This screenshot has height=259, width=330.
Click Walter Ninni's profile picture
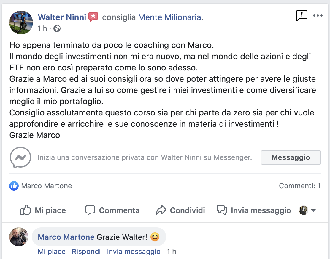21,22
